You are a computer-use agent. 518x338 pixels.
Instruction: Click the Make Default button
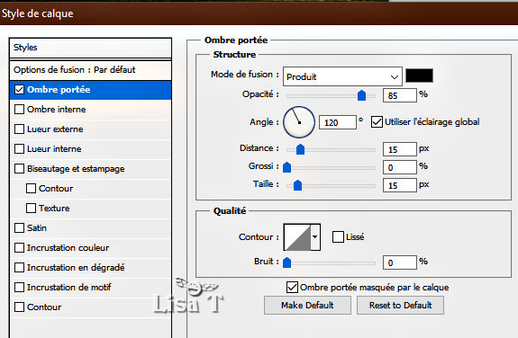coord(307,305)
